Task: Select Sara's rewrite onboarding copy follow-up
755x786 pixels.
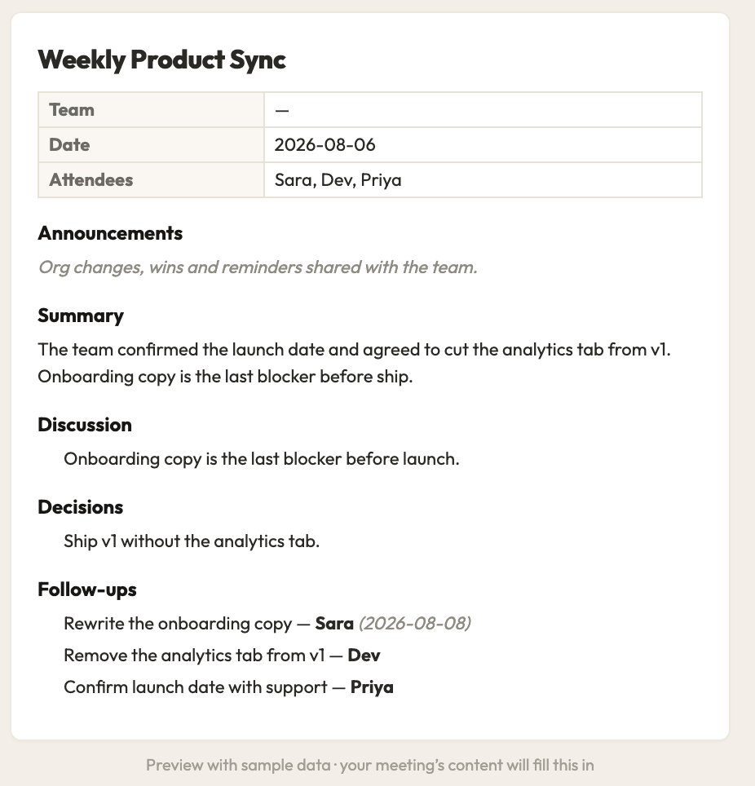Action: (x=267, y=623)
